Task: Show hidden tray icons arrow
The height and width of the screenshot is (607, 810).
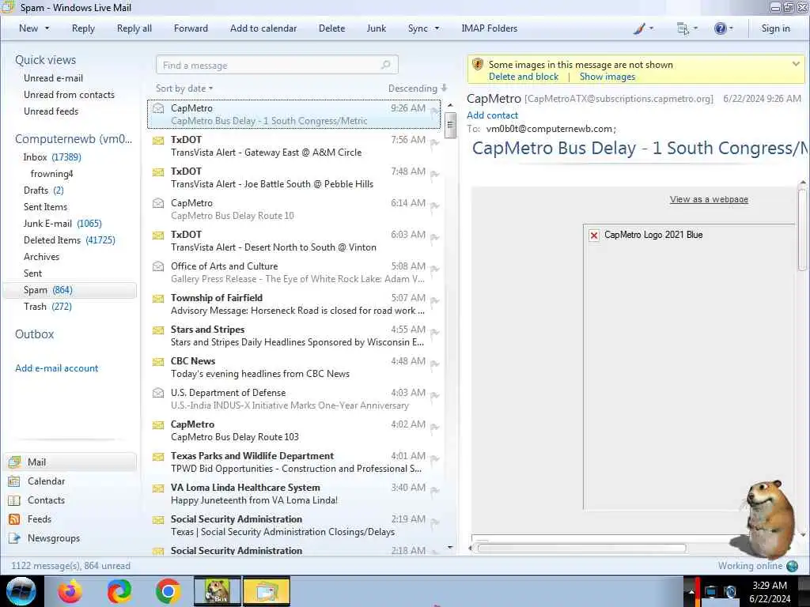Action: [691, 592]
